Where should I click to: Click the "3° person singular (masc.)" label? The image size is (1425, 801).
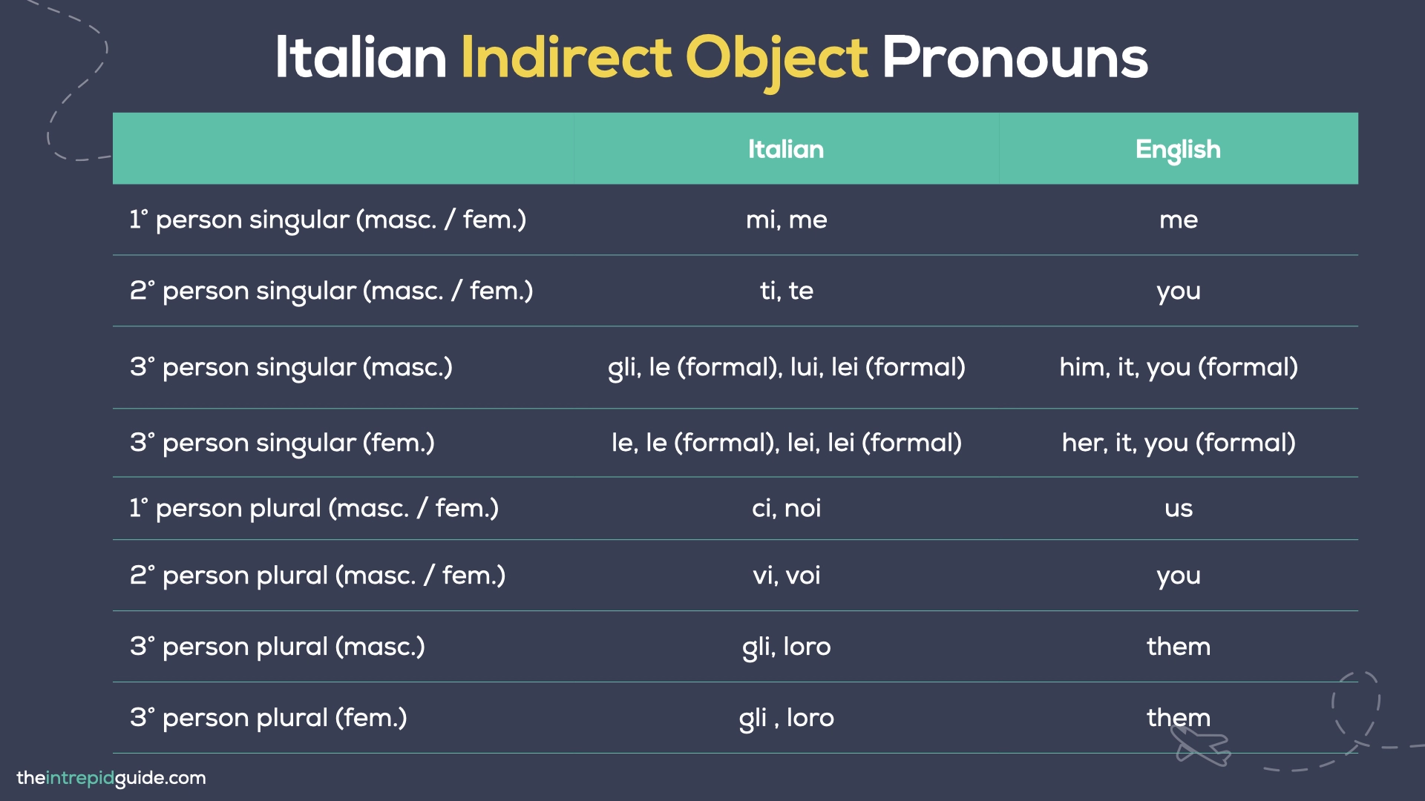tap(291, 367)
